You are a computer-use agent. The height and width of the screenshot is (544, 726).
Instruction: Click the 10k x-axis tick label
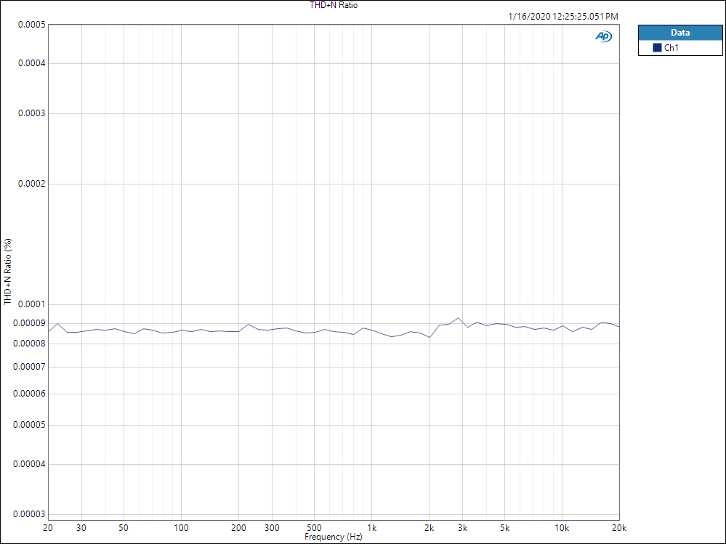(562, 528)
